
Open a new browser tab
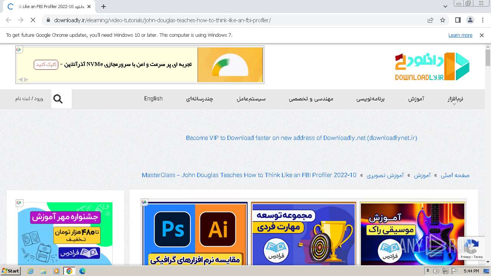pos(104,7)
